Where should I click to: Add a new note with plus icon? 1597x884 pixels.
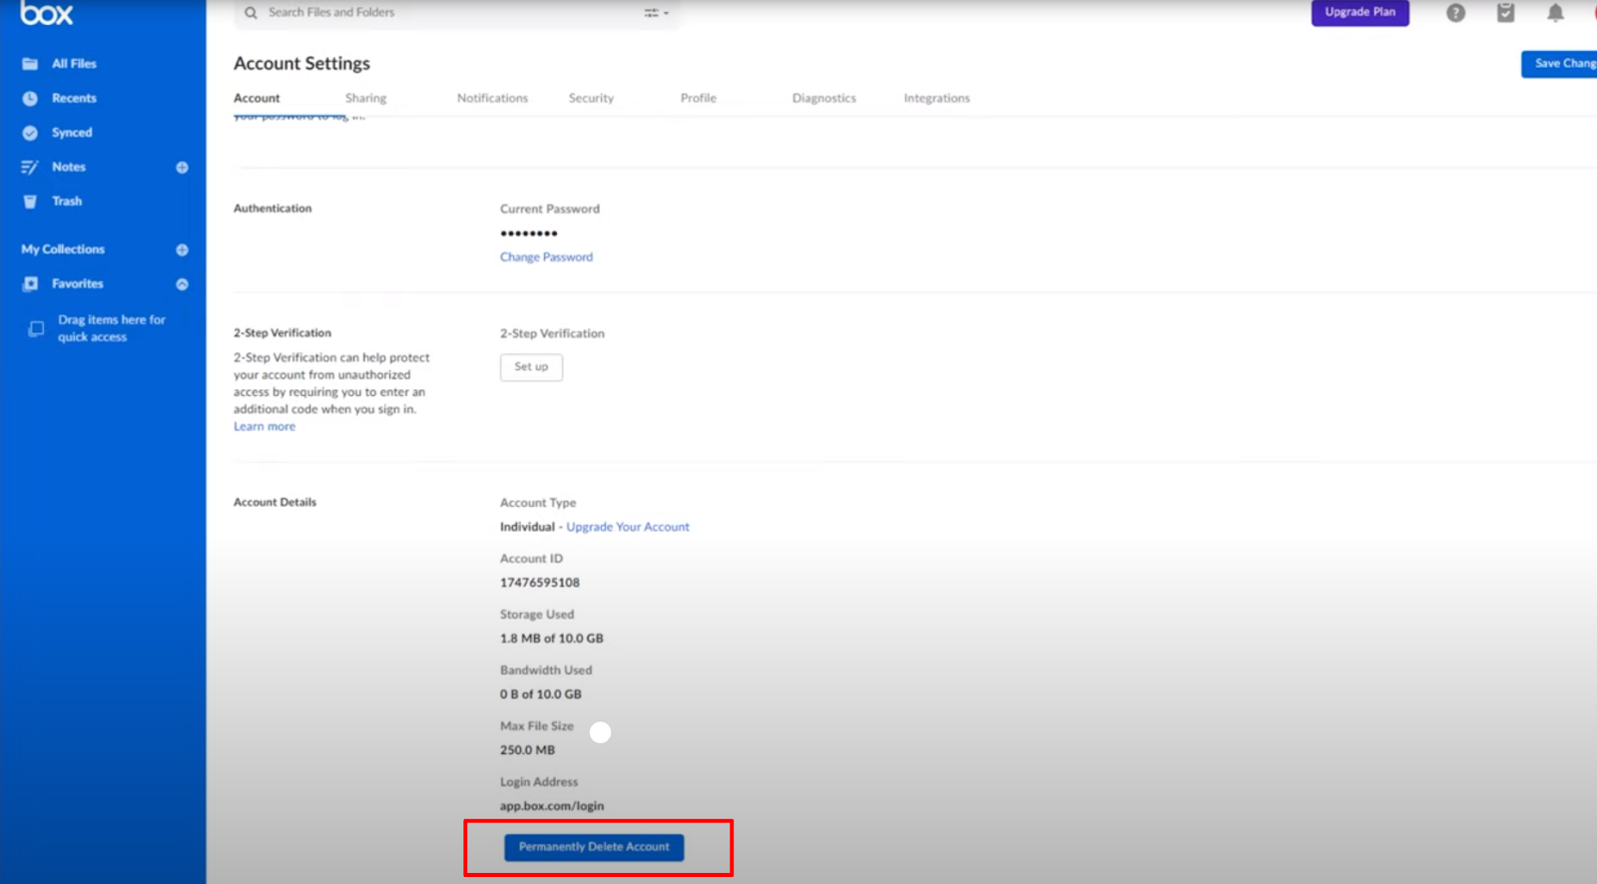point(182,168)
